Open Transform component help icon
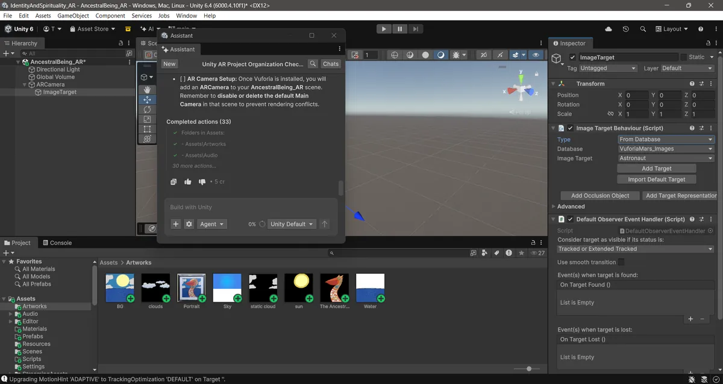Screen dimensions: 723x384 691,84
